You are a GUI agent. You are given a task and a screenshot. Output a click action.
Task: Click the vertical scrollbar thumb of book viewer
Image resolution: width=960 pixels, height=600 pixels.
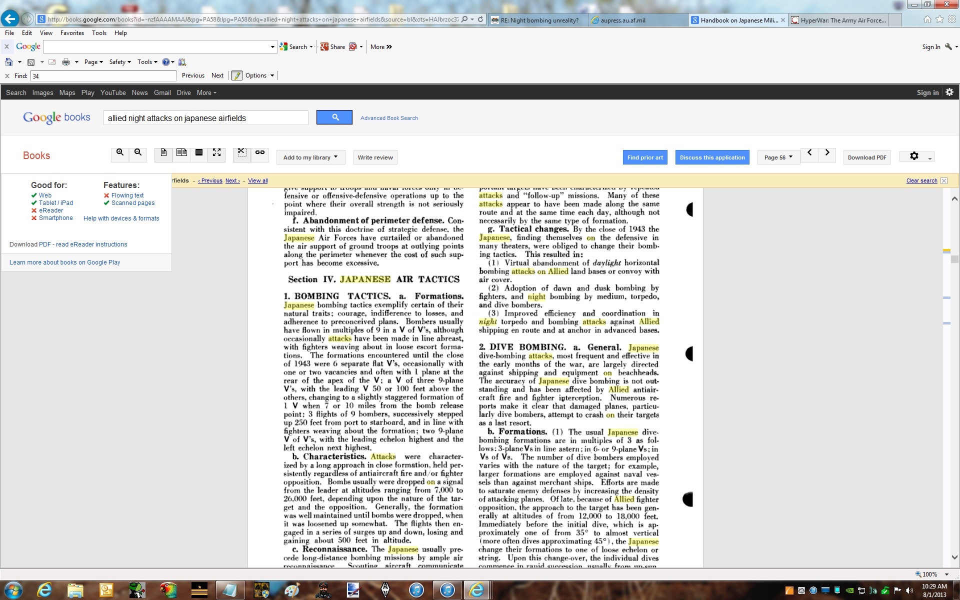954,259
